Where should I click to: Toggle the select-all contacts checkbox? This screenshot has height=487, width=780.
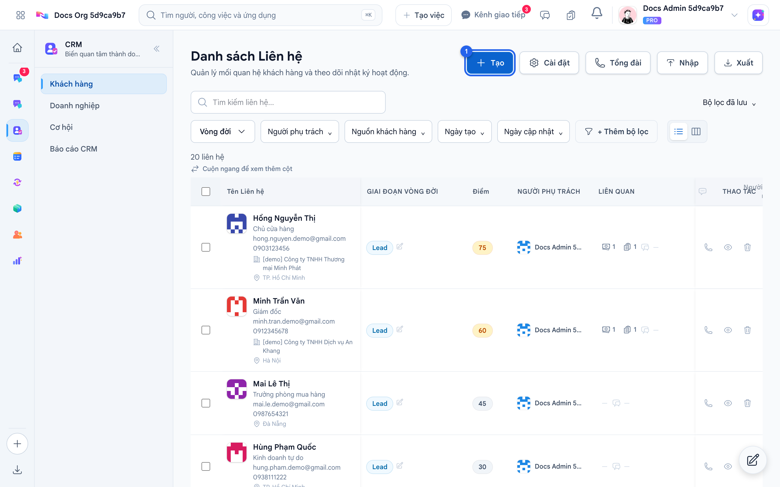coord(206,191)
